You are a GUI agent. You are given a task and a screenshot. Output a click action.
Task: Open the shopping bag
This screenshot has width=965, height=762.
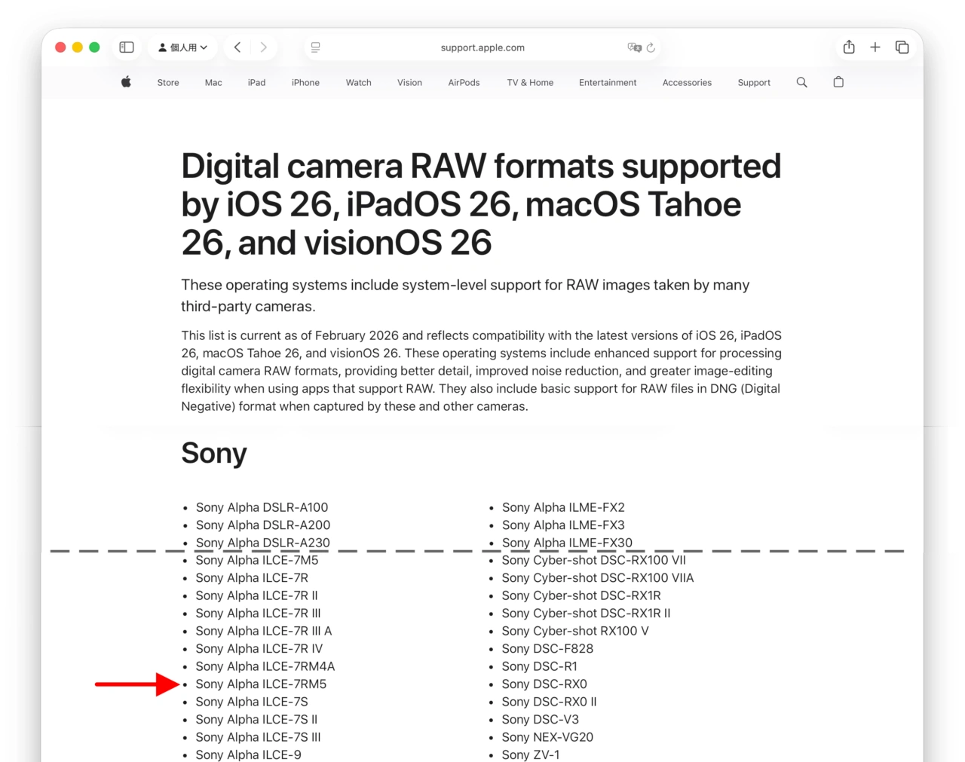tap(838, 82)
